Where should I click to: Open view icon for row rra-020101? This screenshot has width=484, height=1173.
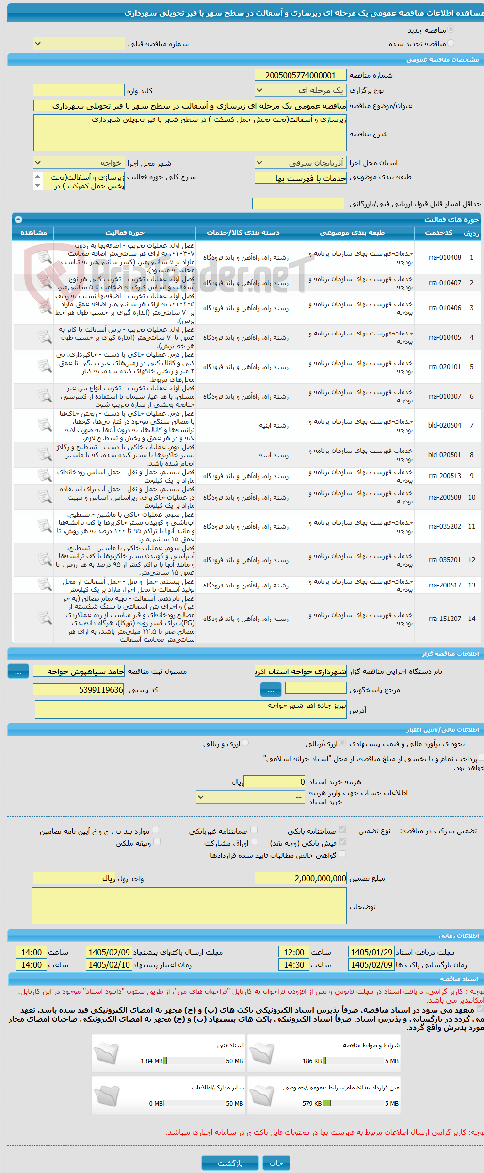click(x=45, y=367)
